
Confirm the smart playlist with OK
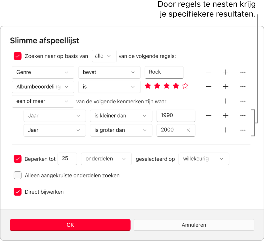[70, 225]
